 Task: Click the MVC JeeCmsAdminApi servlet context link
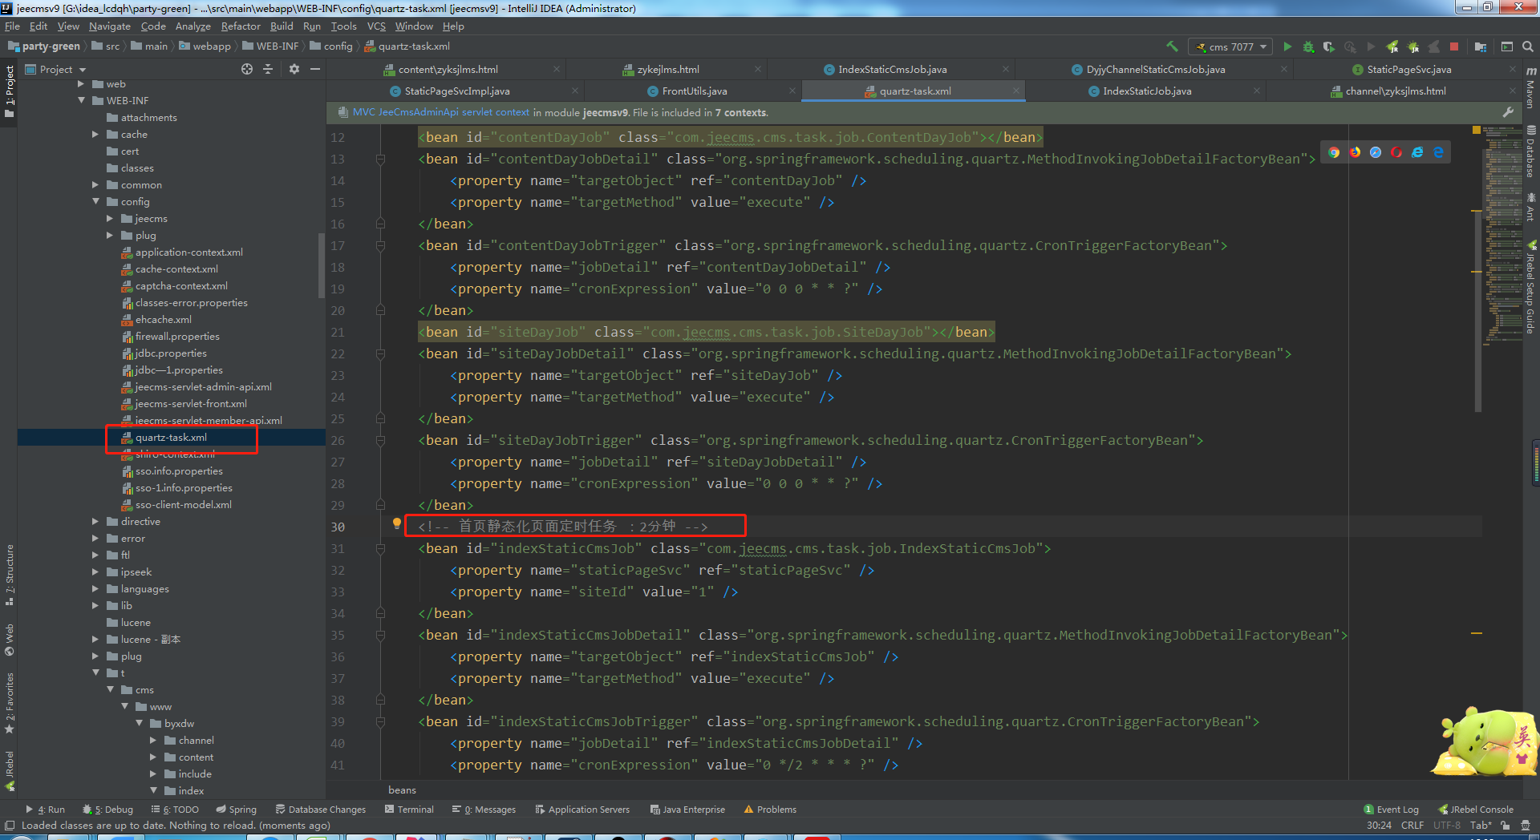coord(440,113)
